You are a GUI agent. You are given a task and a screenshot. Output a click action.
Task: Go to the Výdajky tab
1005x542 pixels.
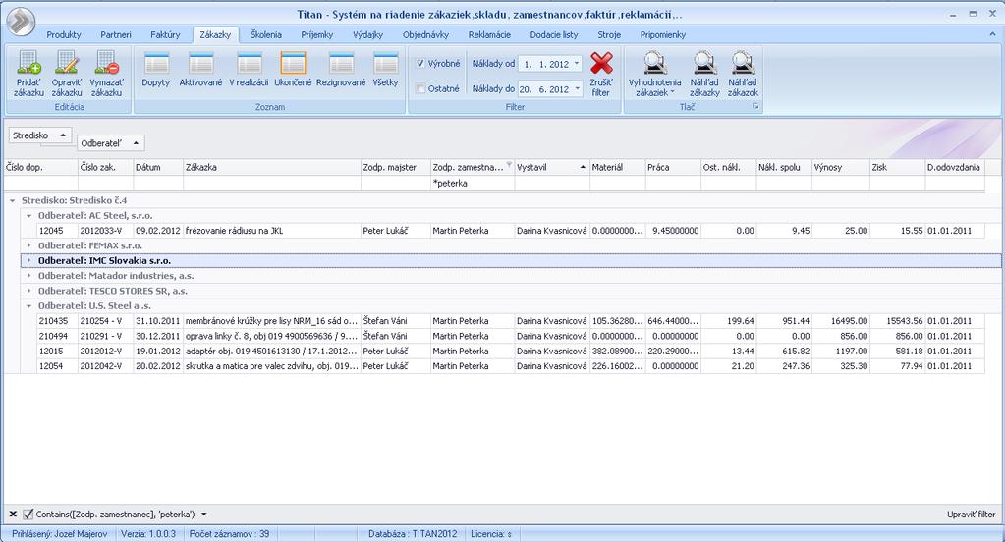click(x=367, y=34)
